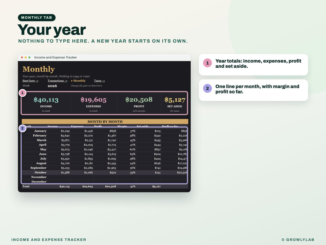
Task: Select the December row label
Action: [39, 182]
